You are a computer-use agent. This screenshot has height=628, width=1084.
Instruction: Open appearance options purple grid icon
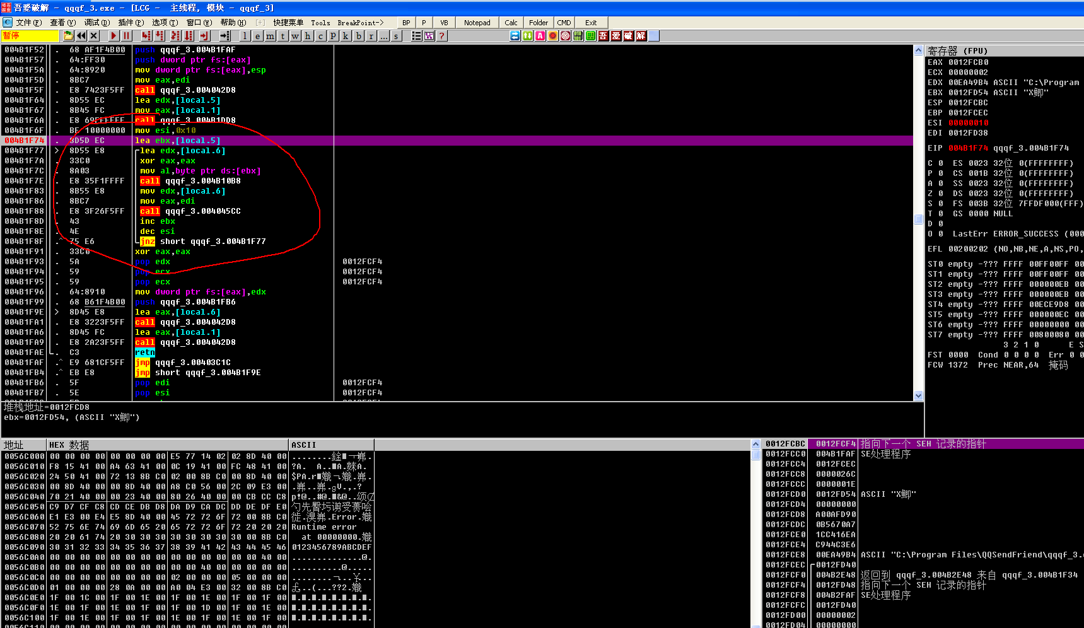point(429,36)
